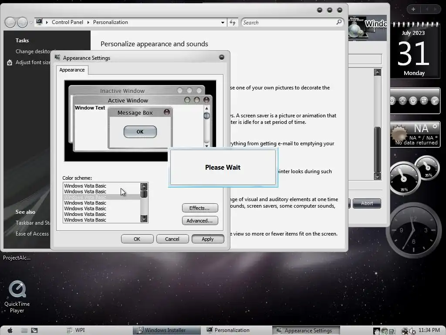Open Ease of Access link

coord(32,234)
